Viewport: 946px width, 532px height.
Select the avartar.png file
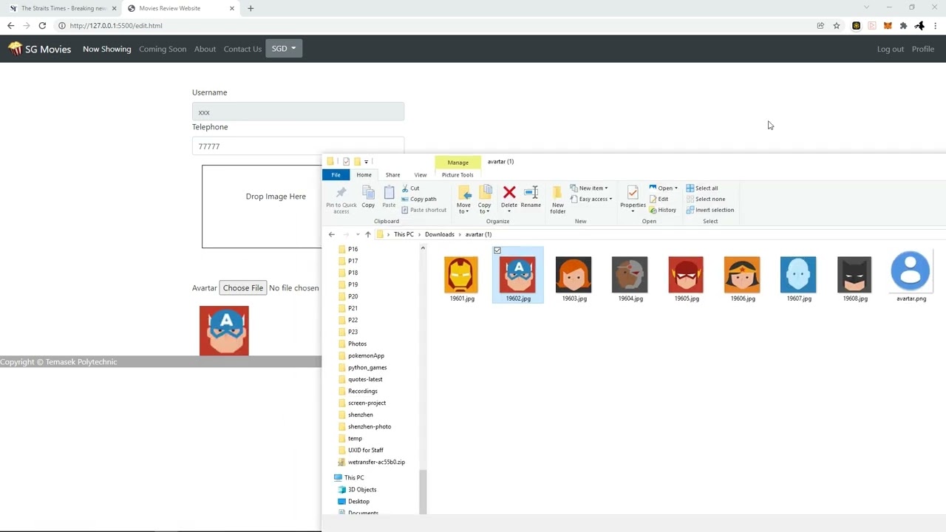pyautogui.click(x=911, y=277)
